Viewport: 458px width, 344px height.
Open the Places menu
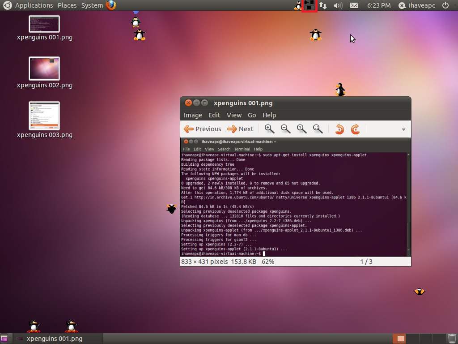[67, 5]
